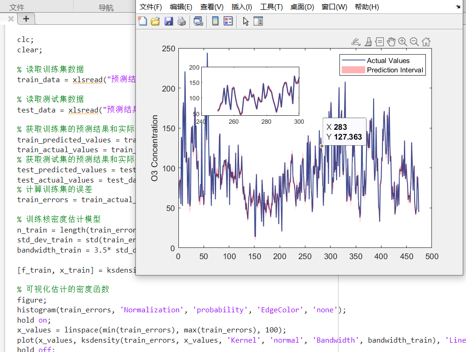The width and height of the screenshot is (466, 352).
Task: Expand the 帮助(H) dropdown menu
Action: 367,7
